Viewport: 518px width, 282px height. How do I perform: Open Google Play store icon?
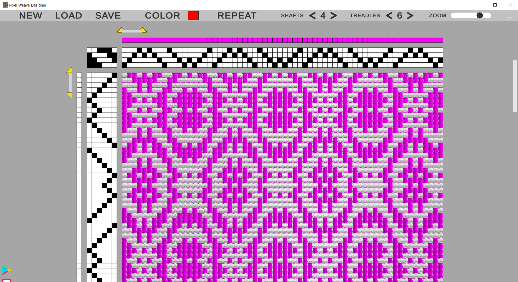coord(6,270)
